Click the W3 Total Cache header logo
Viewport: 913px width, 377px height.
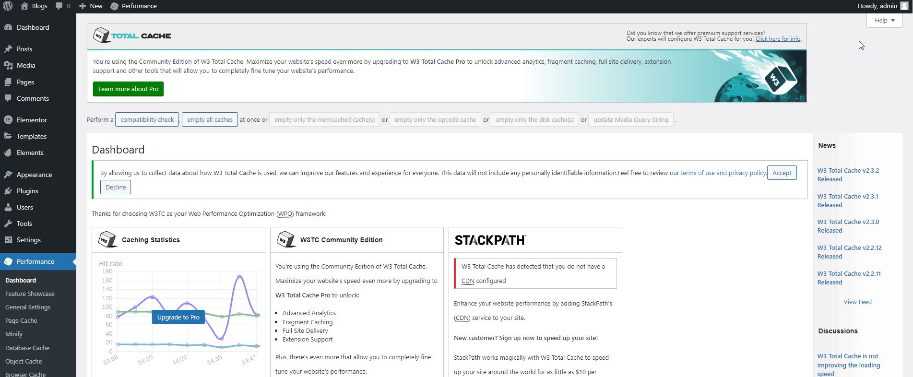[132, 35]
